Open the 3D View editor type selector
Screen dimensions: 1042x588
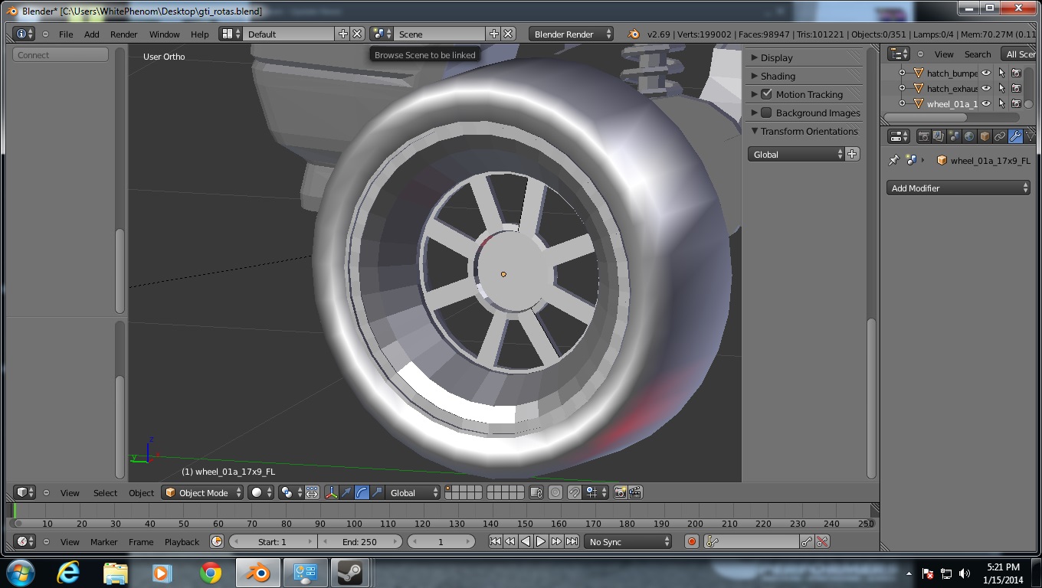click(25, 492)
